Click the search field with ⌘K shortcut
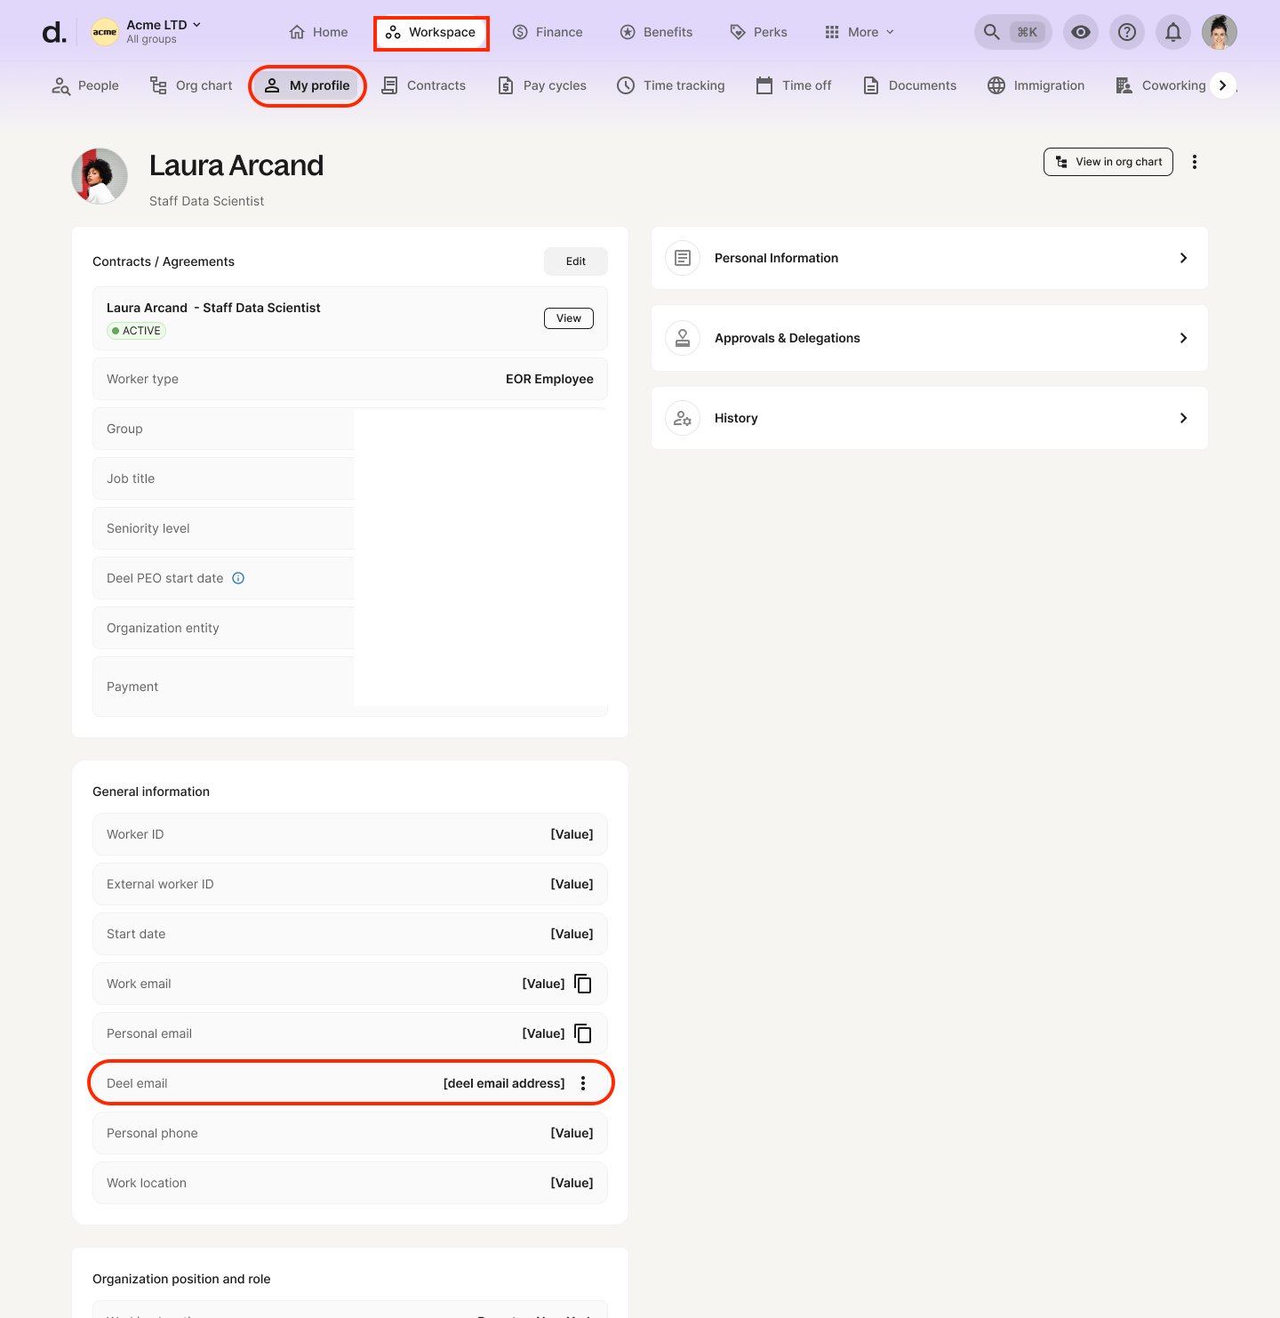The height and width of the screenshot is (1318, 1280). tap(1012, 31)
